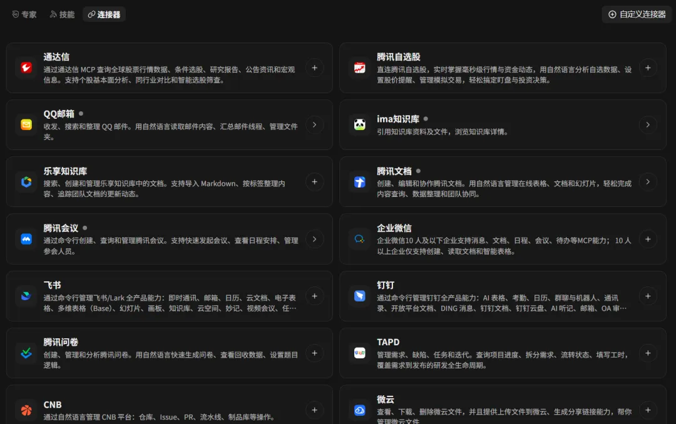The height and width of the screenshot is (424, 676).
Task: Click the description 引用知识库资料及文件，浏览知识库详情。
Action: tap(443, 132)
